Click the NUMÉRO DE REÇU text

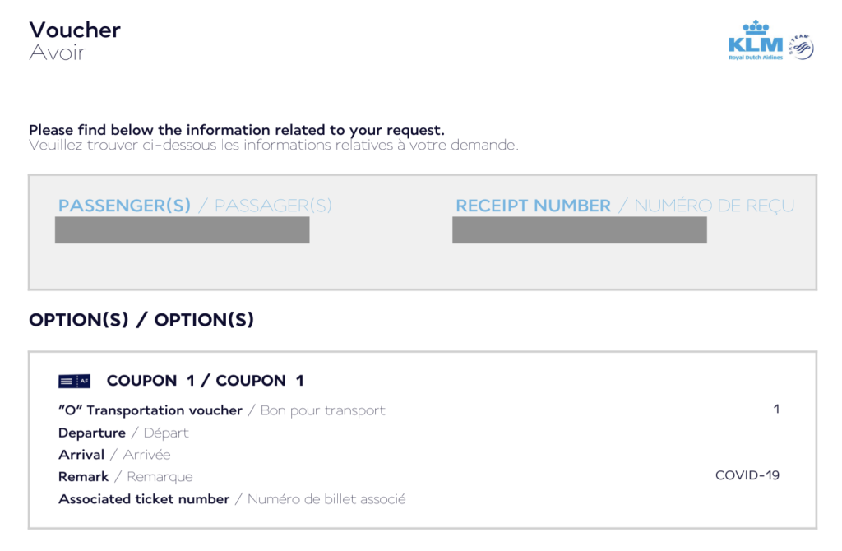pos(715,206)
